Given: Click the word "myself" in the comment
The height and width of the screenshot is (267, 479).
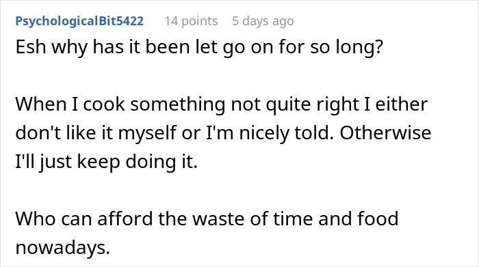Looking at the screenshot, I should (147, 133).
